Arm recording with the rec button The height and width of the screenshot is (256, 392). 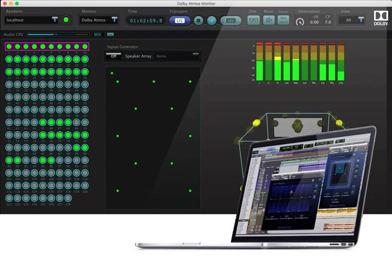231,21
